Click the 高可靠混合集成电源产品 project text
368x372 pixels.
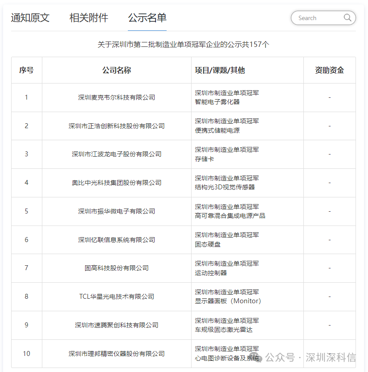(x=230, y=216)
